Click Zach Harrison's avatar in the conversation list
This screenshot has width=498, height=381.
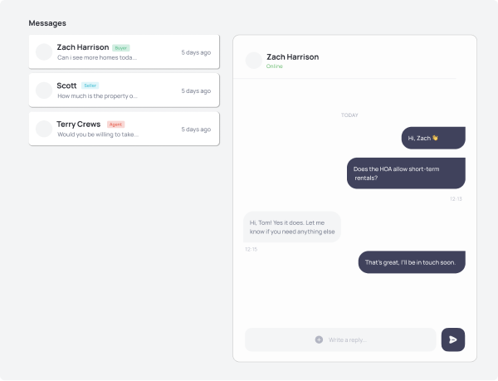[44, 52]
